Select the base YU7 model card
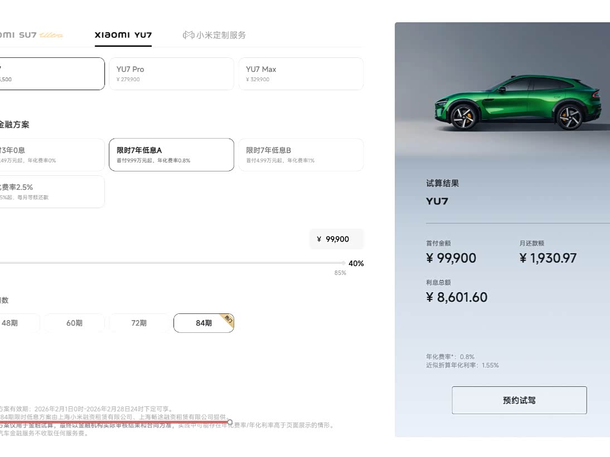The height and width of the screenshot is (457, 610). tap(52, 74)
